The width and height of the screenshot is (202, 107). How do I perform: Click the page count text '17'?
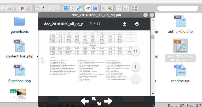click(99, 24)
